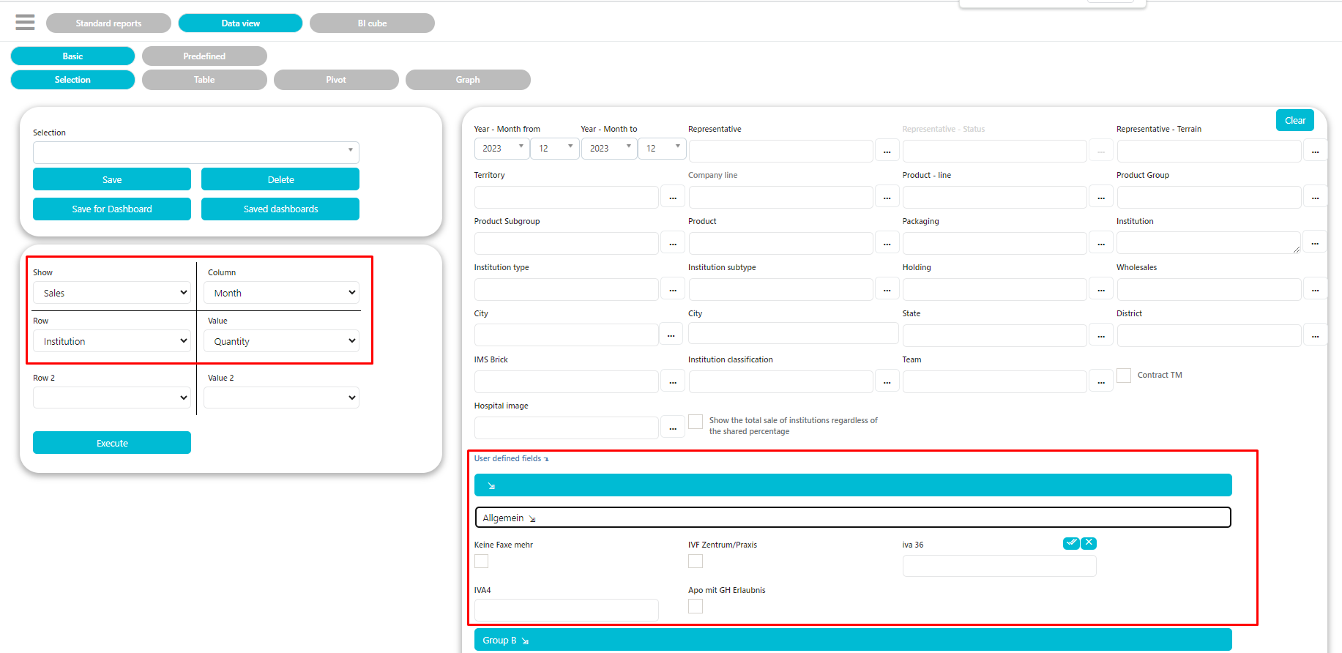Open the hamburger menu
This screenshot has height=653, width=1342.
(25, 23)
